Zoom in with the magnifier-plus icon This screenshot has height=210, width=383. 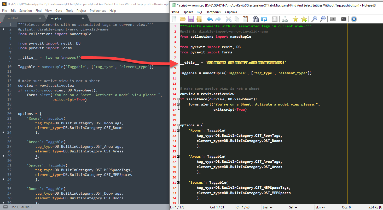[x=314, y=19]
